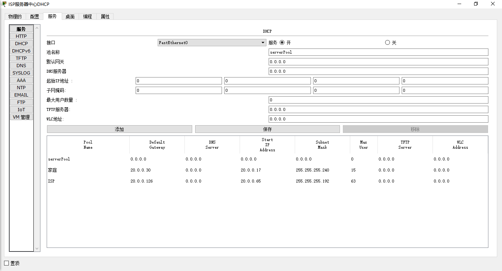Expand the FastEthernet0 interface dropdown
502x271 pixels.
(212, 43)
